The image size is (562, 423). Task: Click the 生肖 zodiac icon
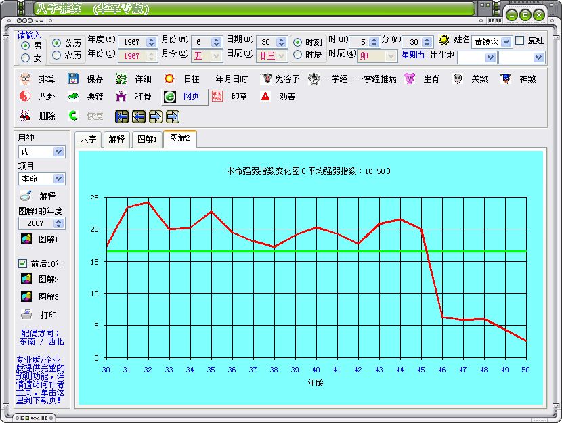pos(410,79)
